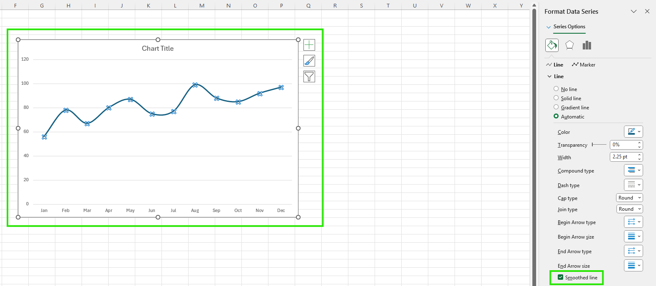Switch to Series Options bar chart icon
This screenshot has width=656, height=286.
[x=587, y=45]
